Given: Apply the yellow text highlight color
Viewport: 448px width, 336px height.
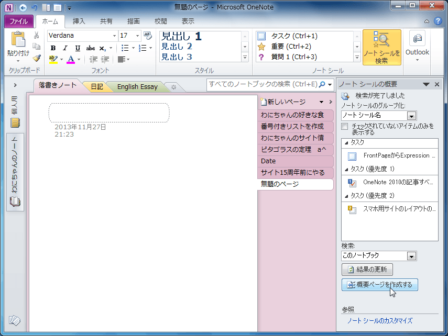Looking at the screenshot, I should [x=53, y=59].
